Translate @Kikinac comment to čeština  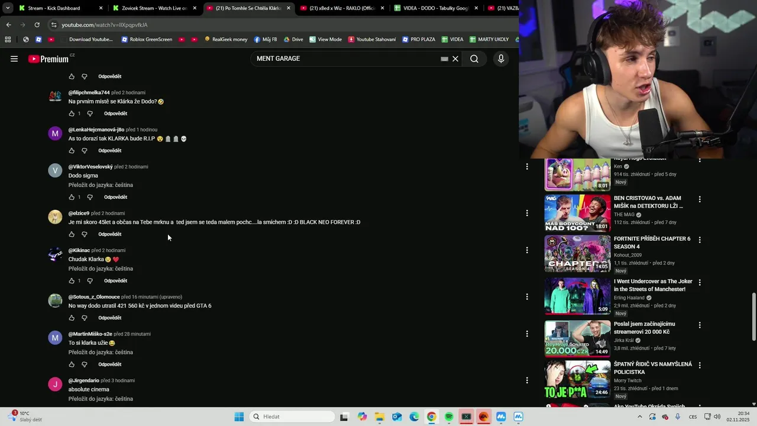(101, 269)
